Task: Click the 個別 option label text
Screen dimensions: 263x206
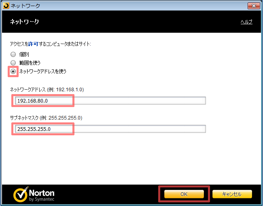Action: coord(24,54)
